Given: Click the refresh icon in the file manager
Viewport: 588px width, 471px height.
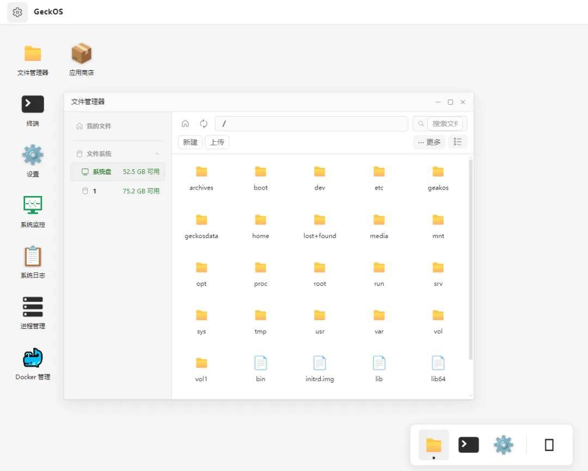Looking at the screenshot, I should [x=204, y=124].
